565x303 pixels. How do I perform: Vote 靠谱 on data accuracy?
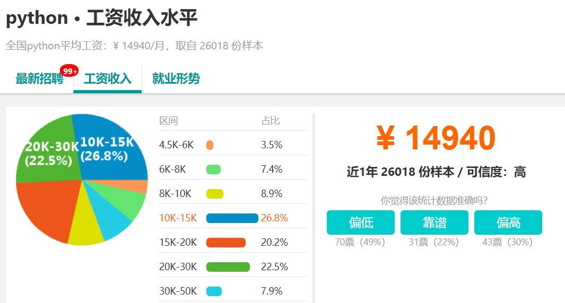click(x=434, y=222)
